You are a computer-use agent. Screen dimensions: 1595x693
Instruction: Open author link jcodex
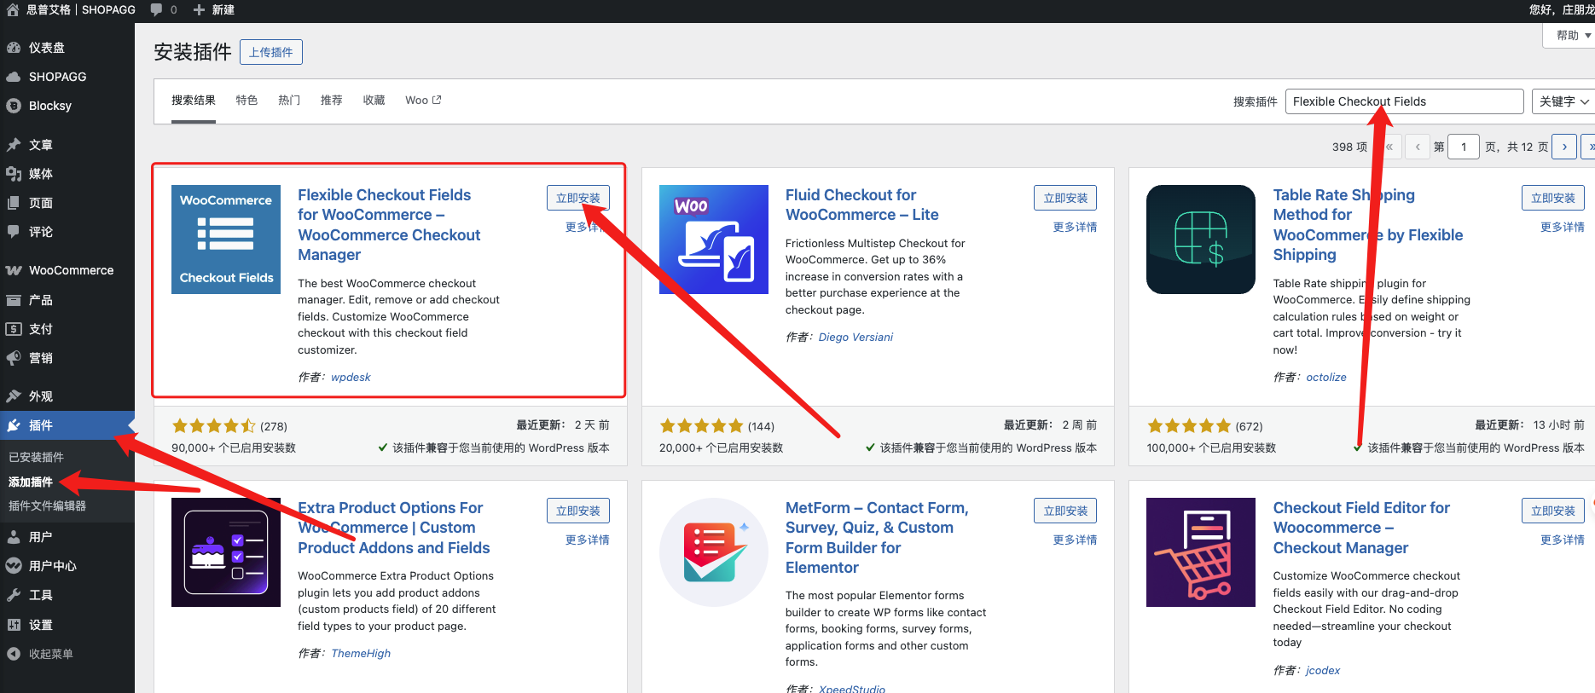point(1323,670)
